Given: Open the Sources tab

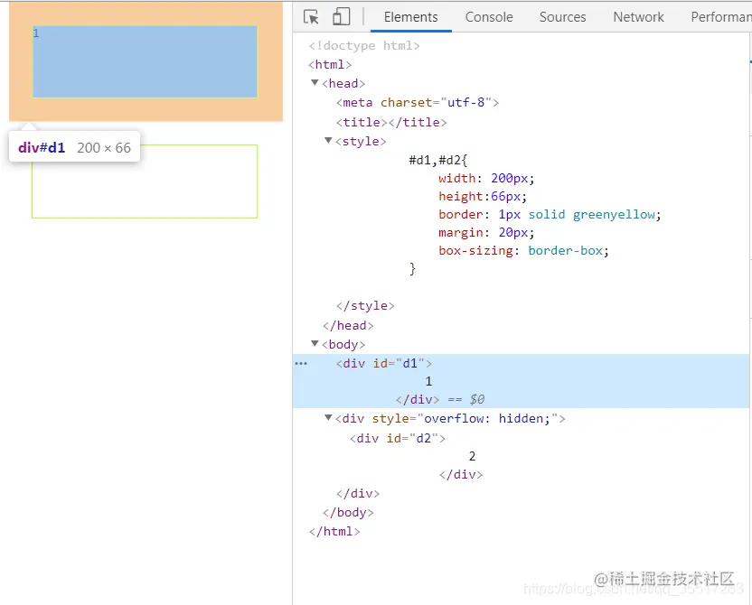Looking at the screenshot, I should coord(562,17).
